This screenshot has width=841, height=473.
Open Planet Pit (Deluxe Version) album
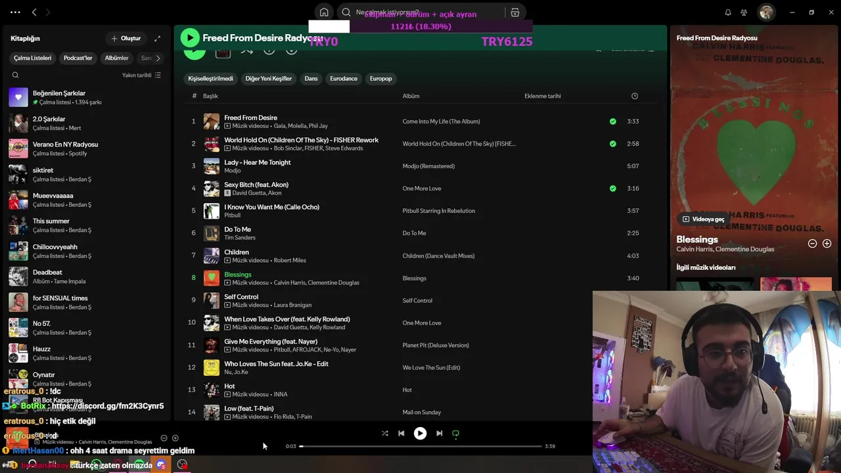(436, 346)
